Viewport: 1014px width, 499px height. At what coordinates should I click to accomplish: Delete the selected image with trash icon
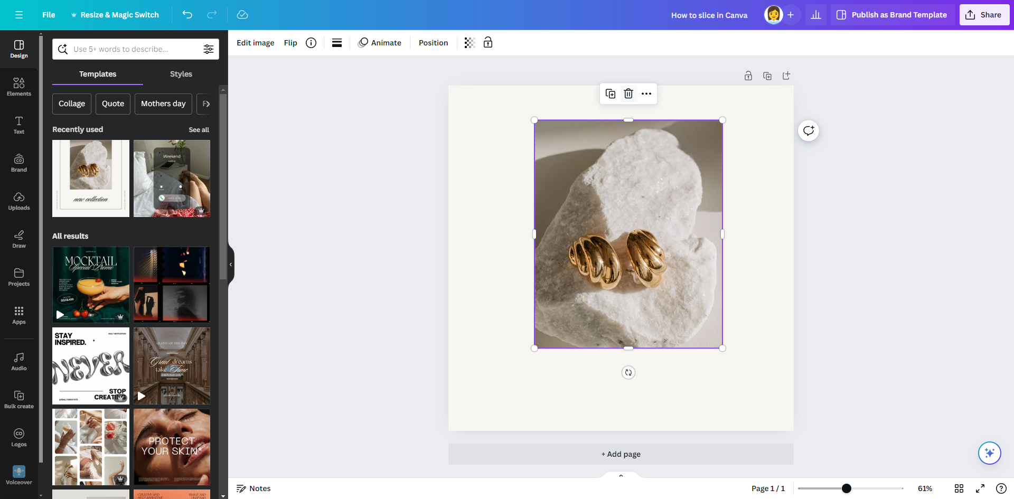(628, 93)
